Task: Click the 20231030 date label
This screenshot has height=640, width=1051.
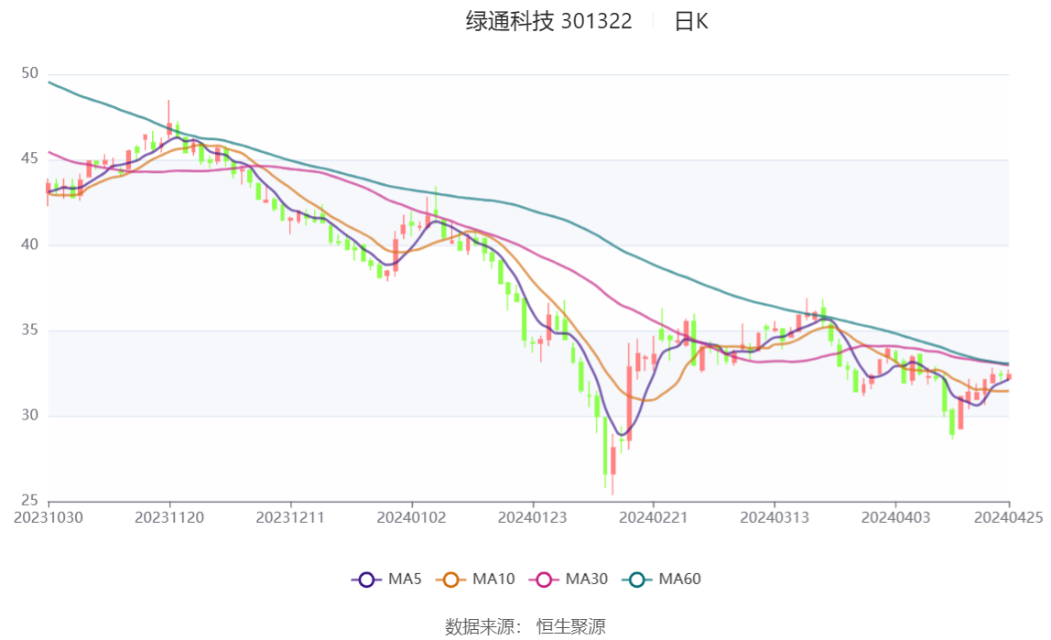Action: tap(49, 518)
